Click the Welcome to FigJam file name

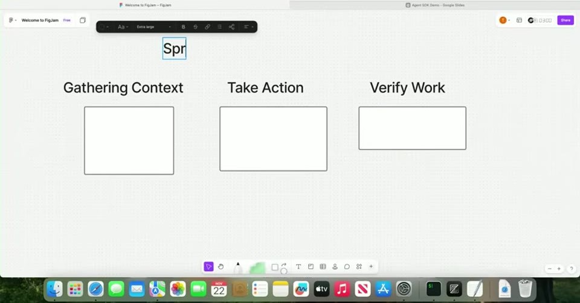pos(40,20)
